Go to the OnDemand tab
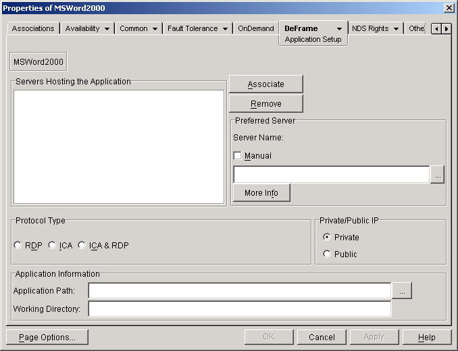Image resolution: width=458 pixels, height=351 pixels. pos(256,28)
